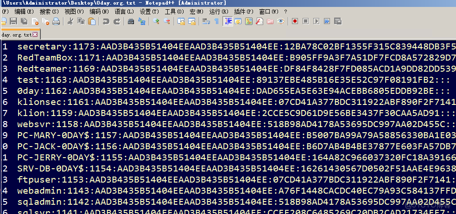Click the webadmin:1143 line
The width and height of the screenshot is (456, 214).
click(x=237, y=191)
